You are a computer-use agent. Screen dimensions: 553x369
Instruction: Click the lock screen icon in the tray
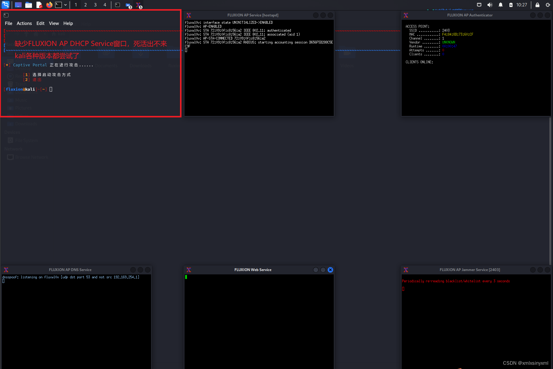[x=537, y=5]
